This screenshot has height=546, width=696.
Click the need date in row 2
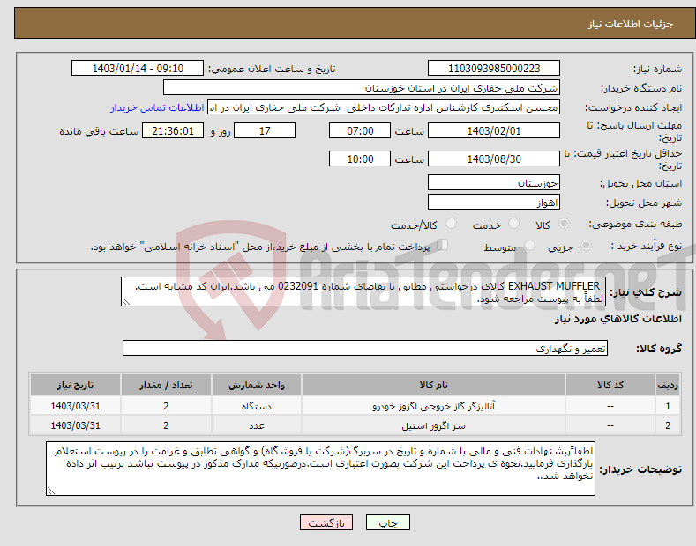point(76,425)
